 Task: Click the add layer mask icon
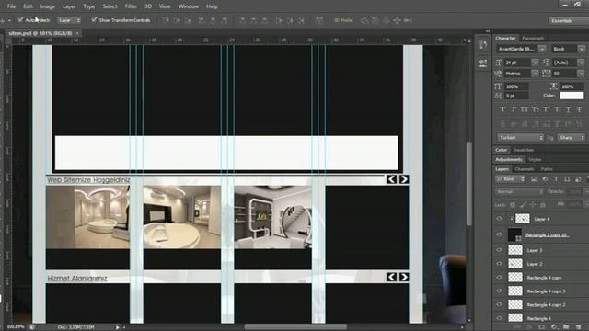coord(542,327)
